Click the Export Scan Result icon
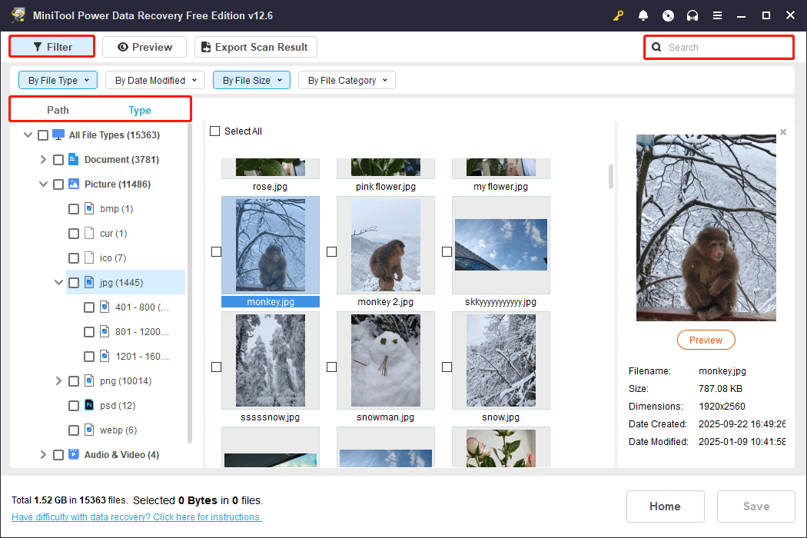Screen dimensions: 807x538 [x=206, y=47]
